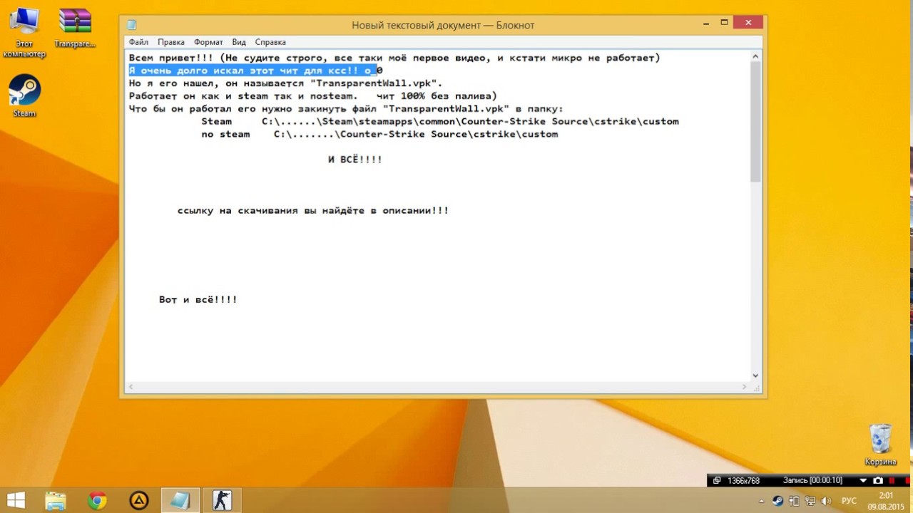The width and height of the screenshot is (913, 513).
Task: Switch to Notepad taskbar button
Action: pos(180,500)
